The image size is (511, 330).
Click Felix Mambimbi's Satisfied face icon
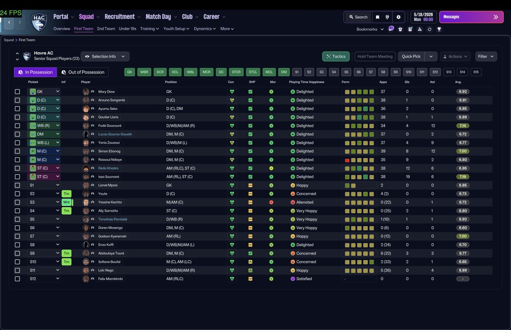click(x=293, y=279)
